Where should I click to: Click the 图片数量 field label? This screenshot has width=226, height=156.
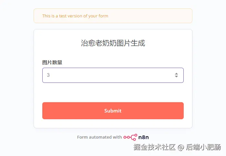(52, 62)
